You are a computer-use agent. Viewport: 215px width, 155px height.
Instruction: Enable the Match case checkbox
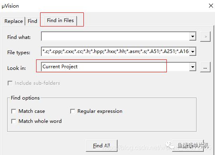14,111
